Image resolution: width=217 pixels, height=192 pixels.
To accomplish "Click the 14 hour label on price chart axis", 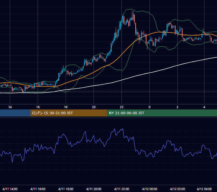I will click(x=10, y=107).
